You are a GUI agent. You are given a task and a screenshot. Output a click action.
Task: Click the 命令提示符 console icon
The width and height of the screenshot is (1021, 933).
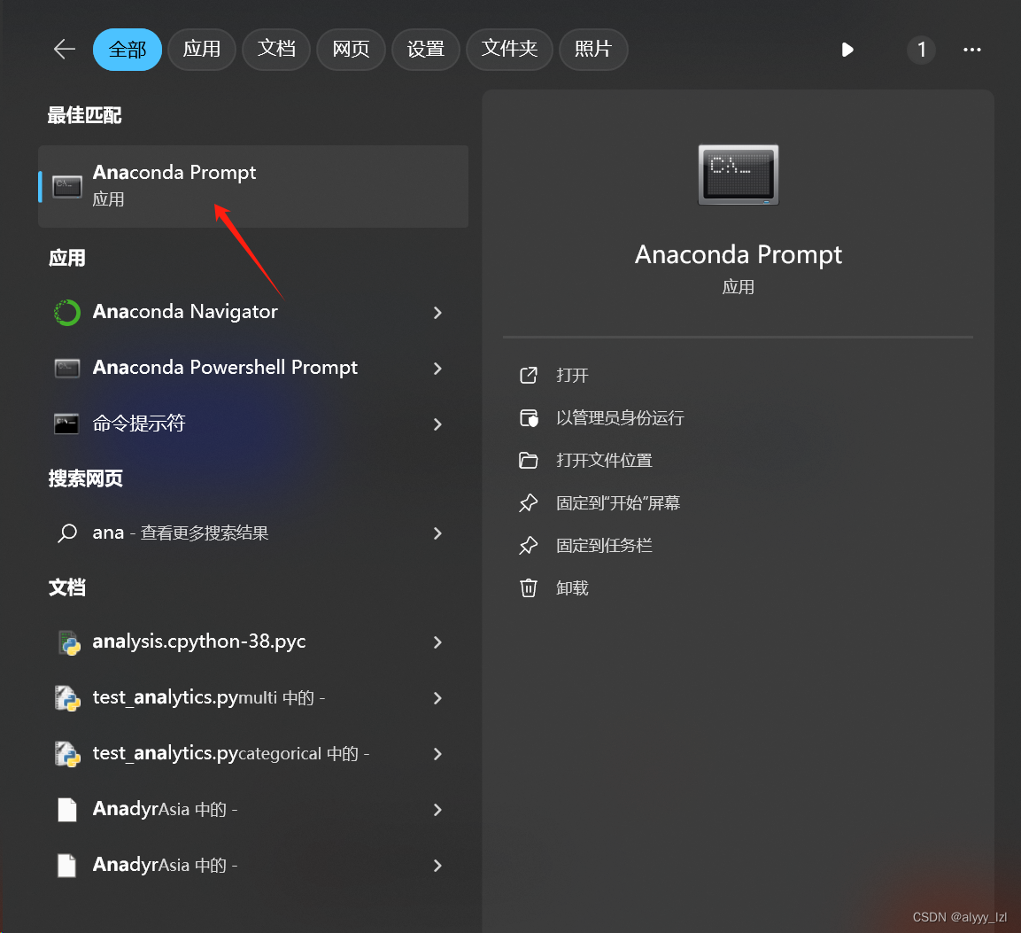[x=66, y=424]
